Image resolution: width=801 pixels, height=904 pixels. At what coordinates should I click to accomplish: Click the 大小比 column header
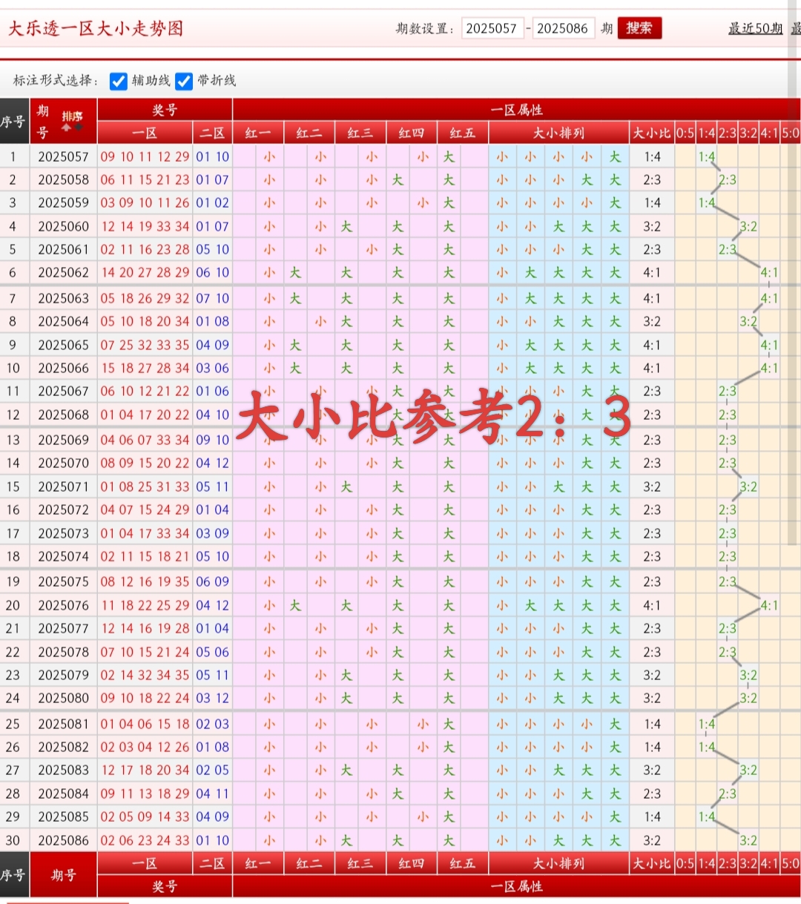point(652,133)
